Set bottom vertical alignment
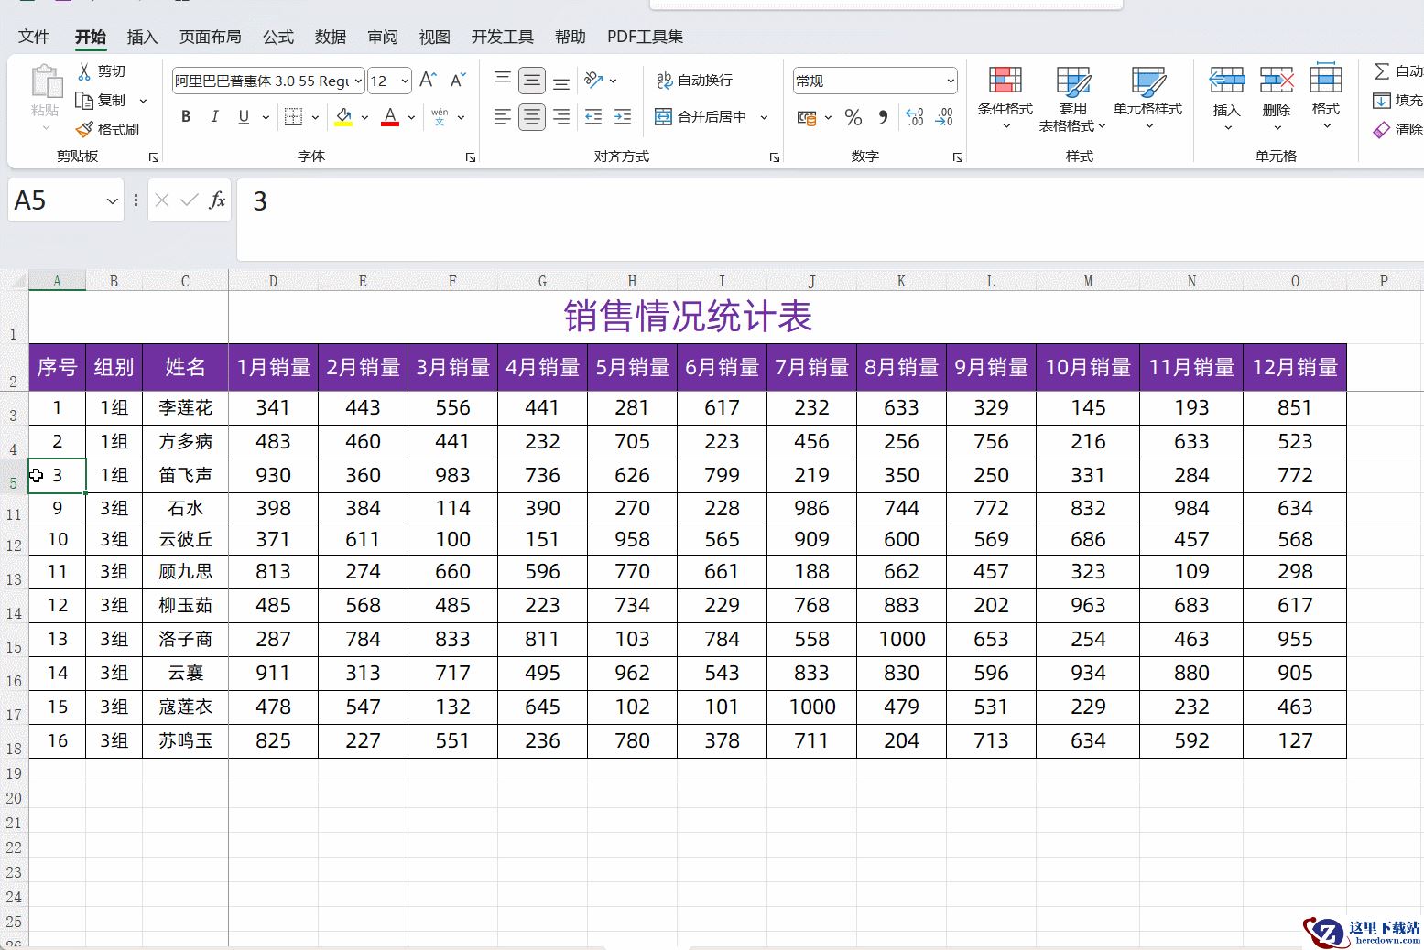This screenshot has width=1424, height=950. (x=561, y=81)
